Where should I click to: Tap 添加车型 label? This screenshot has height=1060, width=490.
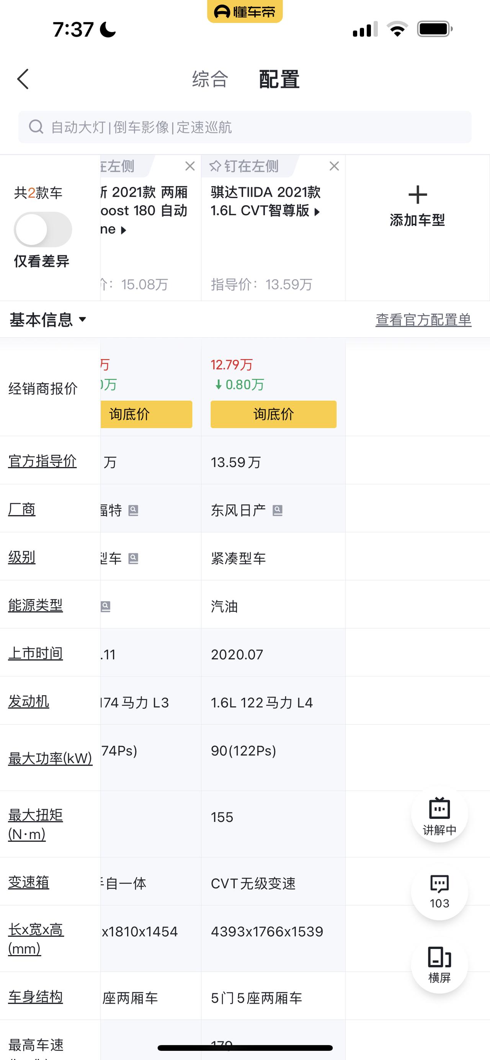pyautogui.click(x=418, y=220)
